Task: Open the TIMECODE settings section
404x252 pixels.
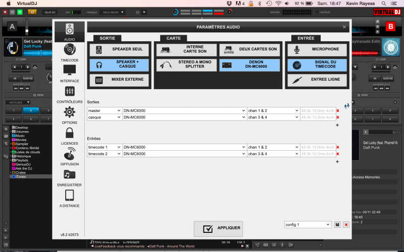Action: click(x=69, y=53)
